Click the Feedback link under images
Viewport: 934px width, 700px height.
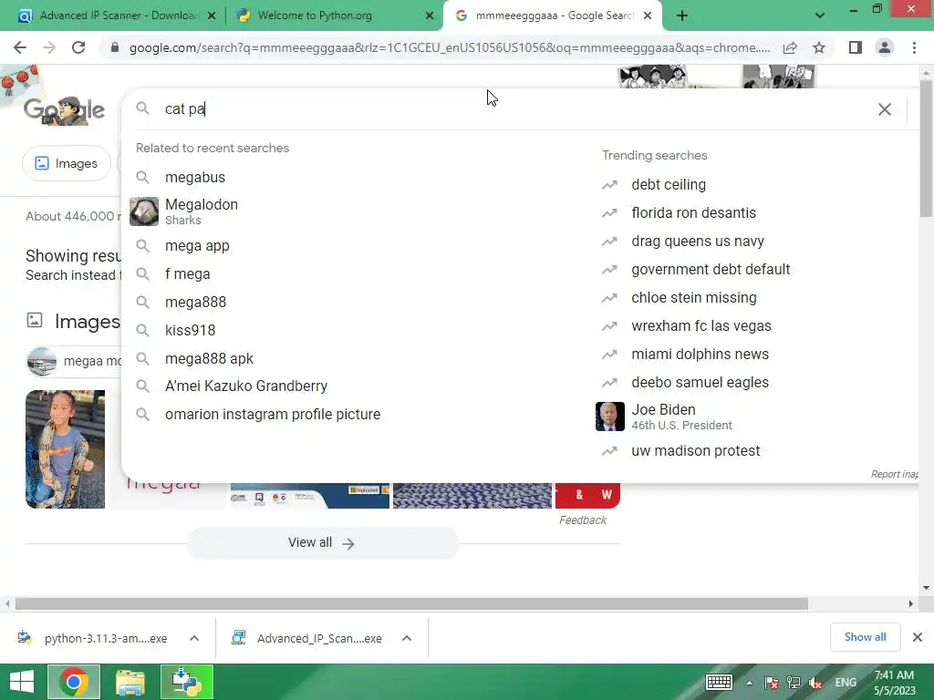click(x=583, y=520)
